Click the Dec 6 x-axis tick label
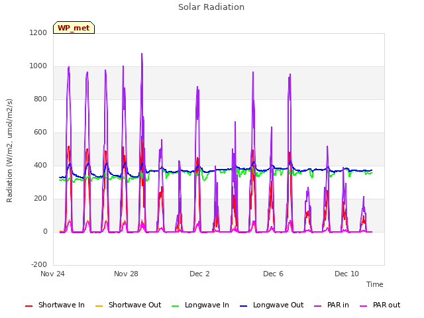The height and width of the screenshot is (318, 424). point(273,274)
